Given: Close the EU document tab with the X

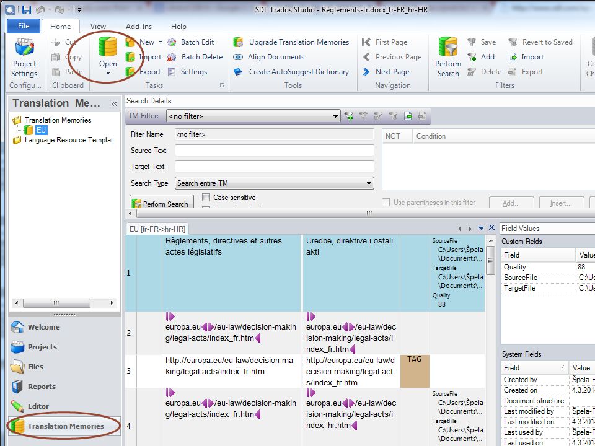Looking at the screenshot, I should pos(491,227).
